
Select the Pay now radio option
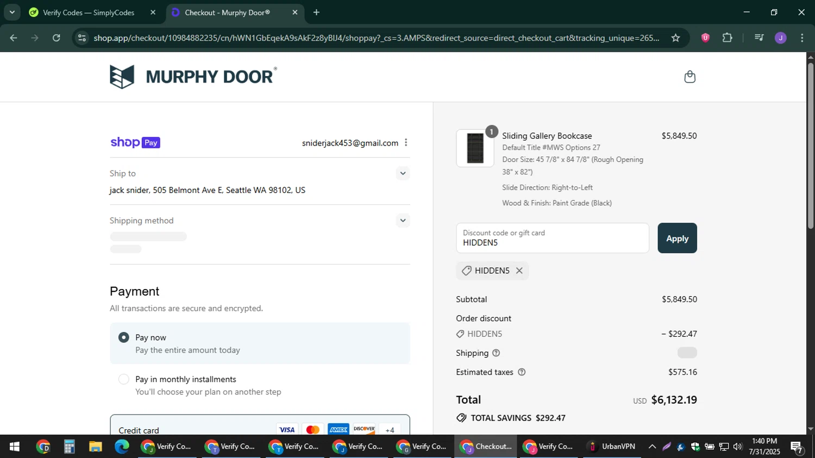pos(124,337)
